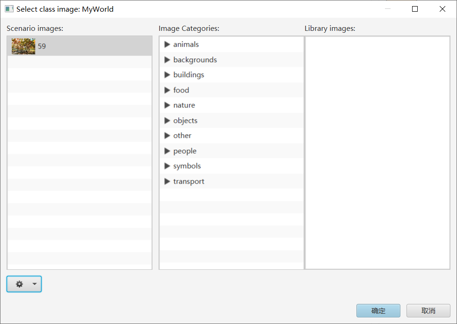Cancel with the 取消 button
Screen dimensions: 457x324
pyautogui.click(x=428, y=311)
